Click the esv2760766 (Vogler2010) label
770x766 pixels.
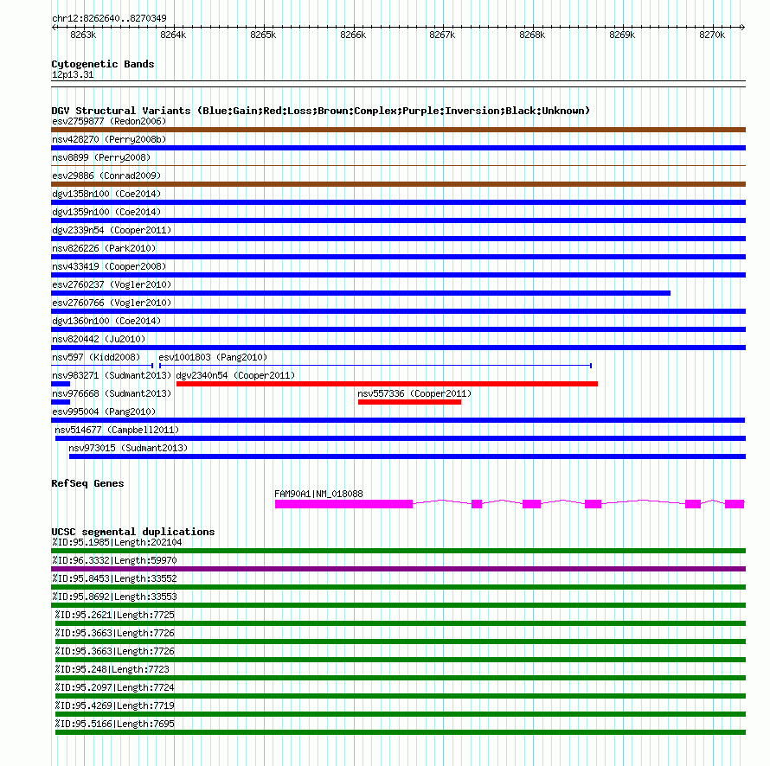(112, 303)
